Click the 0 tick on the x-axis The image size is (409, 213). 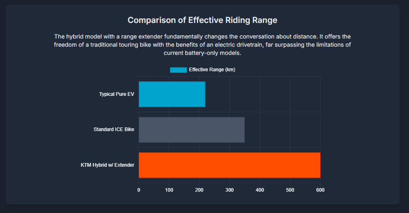pyautogui.click(x=139, y=190)
